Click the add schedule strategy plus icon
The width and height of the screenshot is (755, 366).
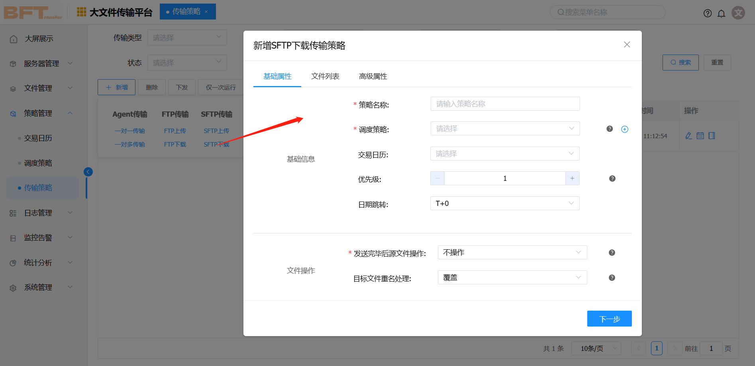point(624,129)
